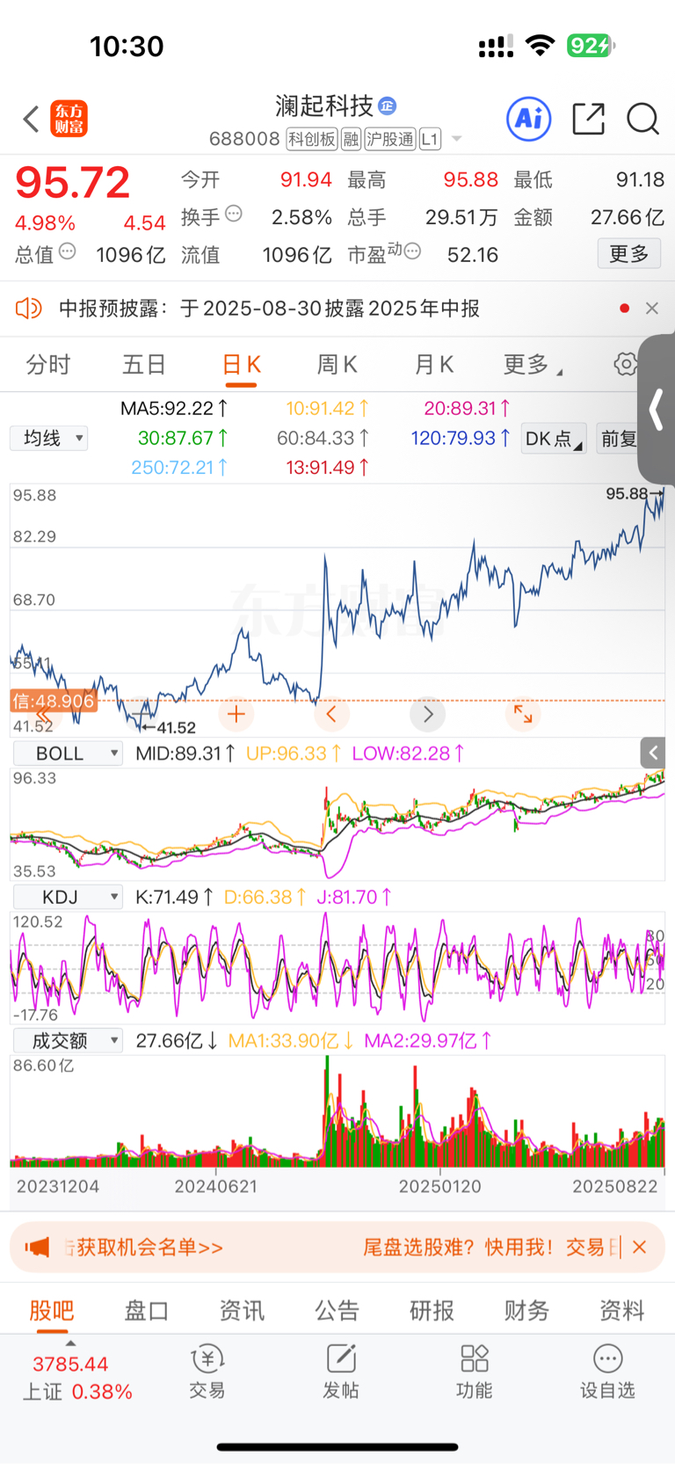This screenshot has height=1464, width=675.
Task: Open the 财务 tab
Action: (x=527, y=1310)
